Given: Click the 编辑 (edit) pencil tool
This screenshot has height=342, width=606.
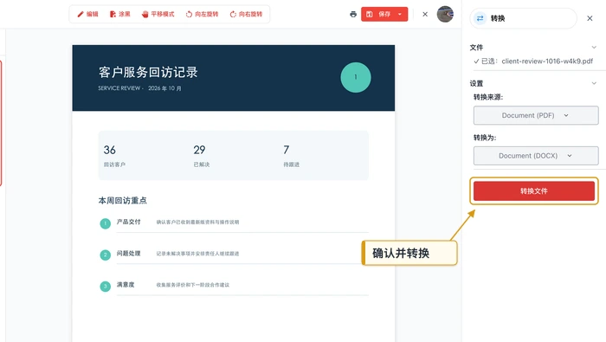Looking at the screenshot, I should (x=87, y=15).
